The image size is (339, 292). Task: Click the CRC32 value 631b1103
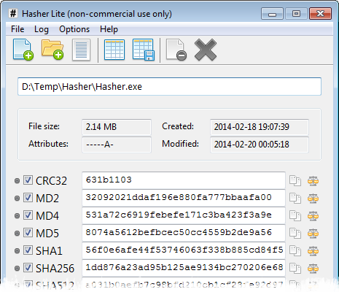tap(109, 180)
